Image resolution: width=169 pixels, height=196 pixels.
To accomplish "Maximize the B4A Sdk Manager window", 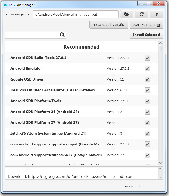I will (x=149, y=4).
